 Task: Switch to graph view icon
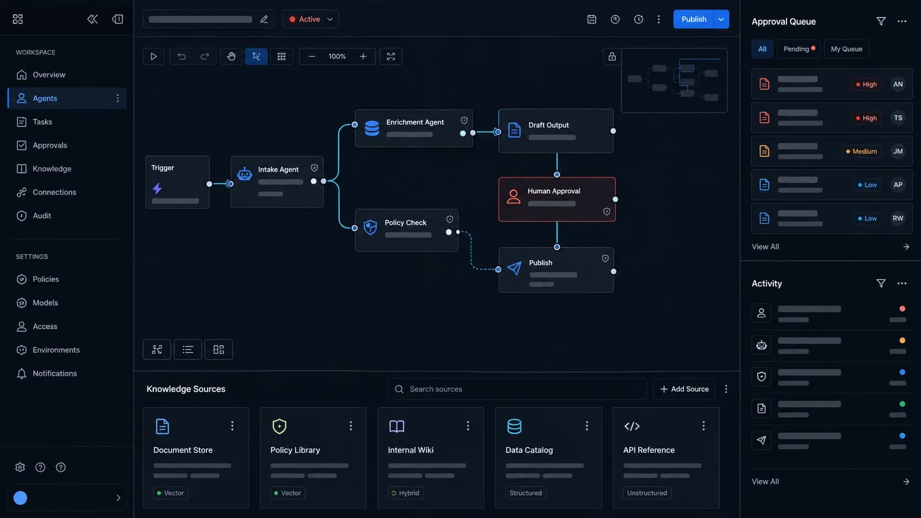tap(157, 350)
